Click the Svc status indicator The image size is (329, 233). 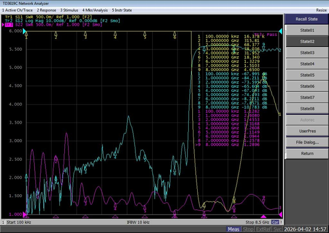277,229
